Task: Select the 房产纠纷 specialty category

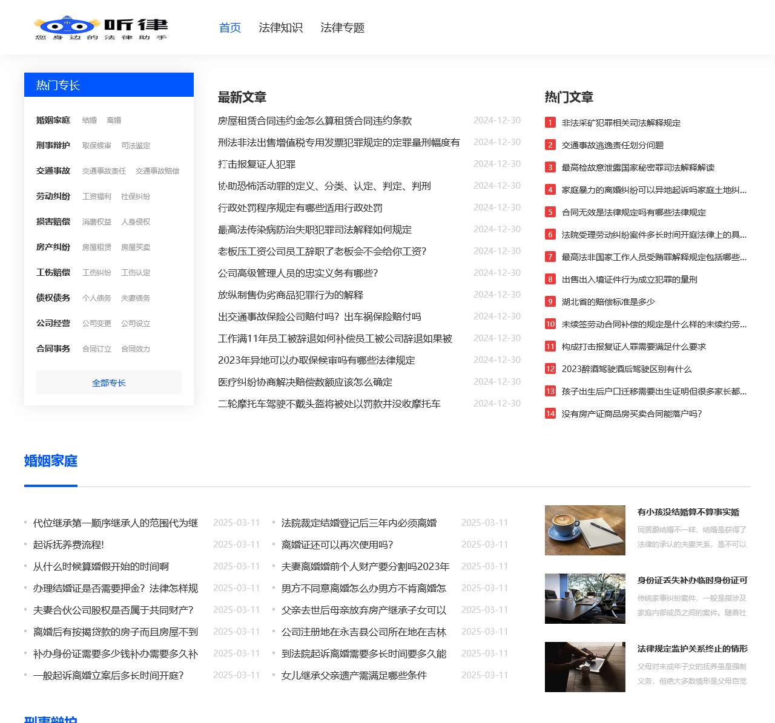Action: pos(53,247)
